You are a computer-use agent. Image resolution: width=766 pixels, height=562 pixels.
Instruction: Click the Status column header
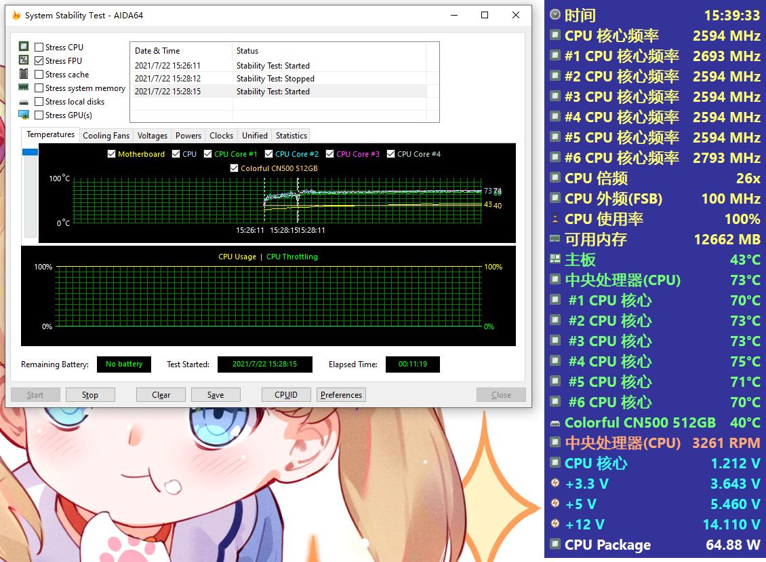coord(329,50)
